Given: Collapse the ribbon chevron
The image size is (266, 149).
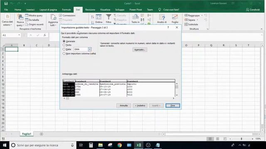Looking at the screenshot, I should [x=261, y=29].
